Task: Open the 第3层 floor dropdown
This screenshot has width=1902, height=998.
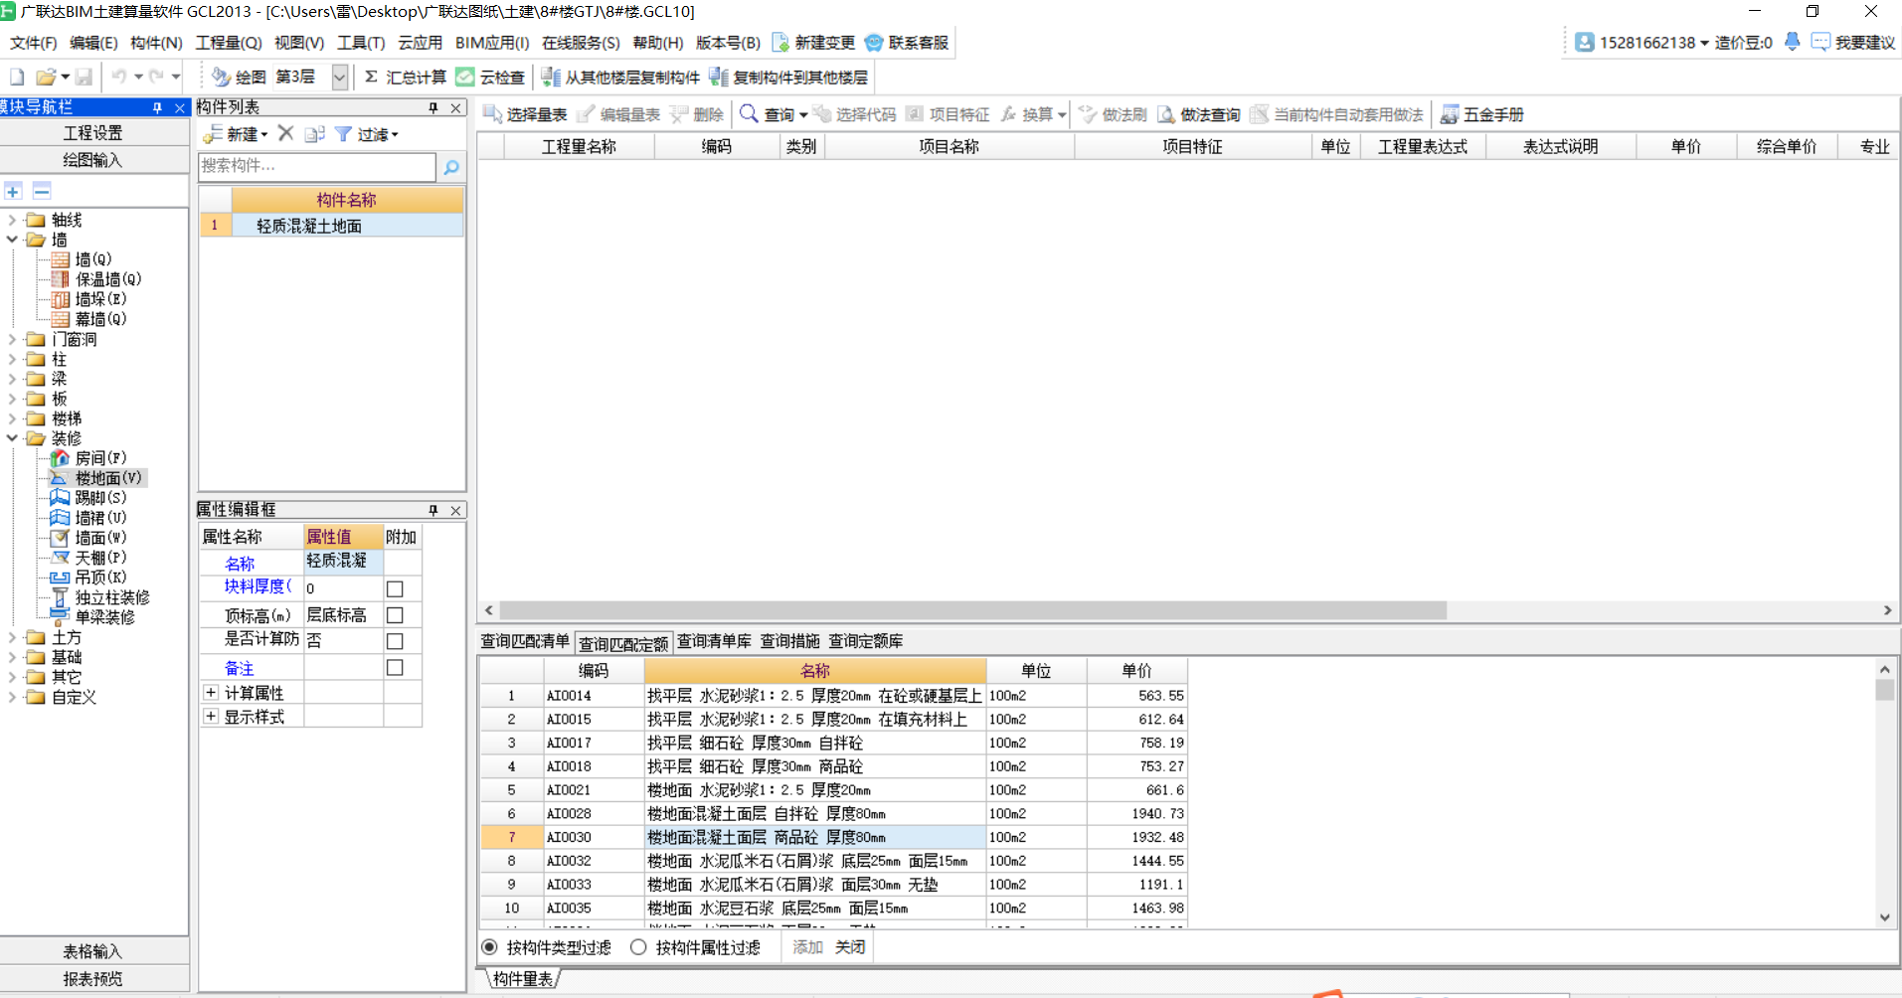Action: (339, 77)
